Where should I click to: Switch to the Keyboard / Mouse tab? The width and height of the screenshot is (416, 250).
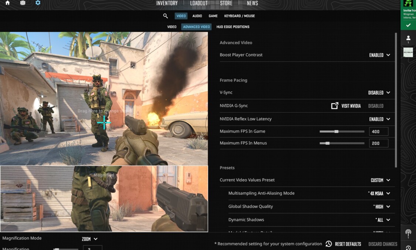coord(240,16)
